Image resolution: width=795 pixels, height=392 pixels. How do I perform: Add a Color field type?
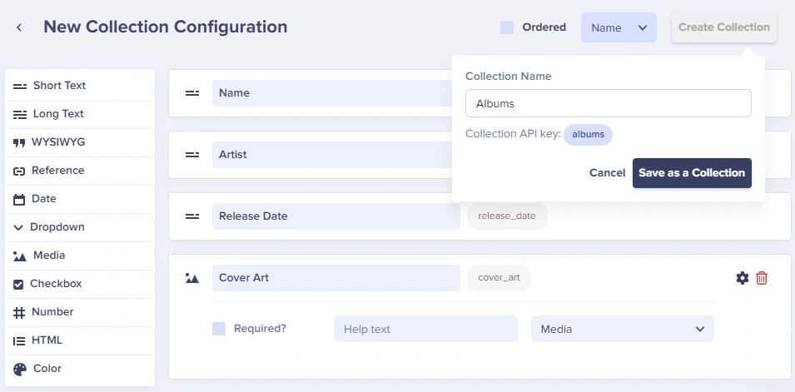[80, 370]
